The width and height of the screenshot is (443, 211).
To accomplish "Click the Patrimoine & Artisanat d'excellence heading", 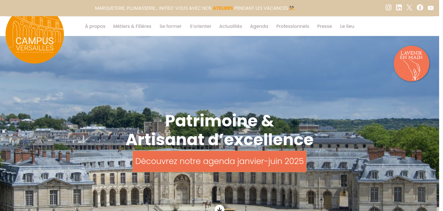I will [x=220, y=130].
